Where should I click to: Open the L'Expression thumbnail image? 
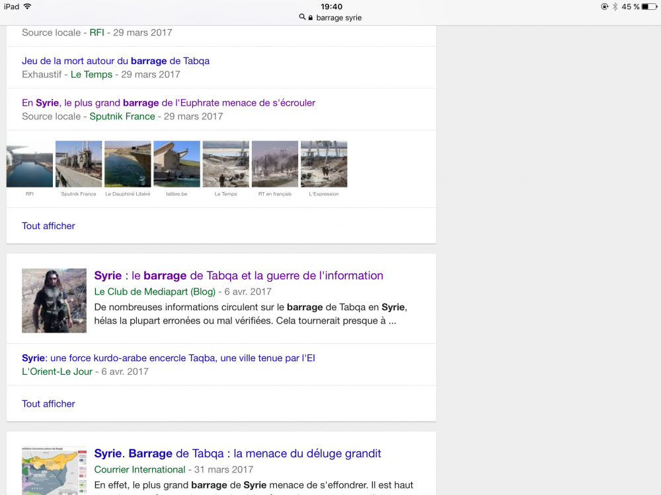pyautogui.click(x=324, y=164)
